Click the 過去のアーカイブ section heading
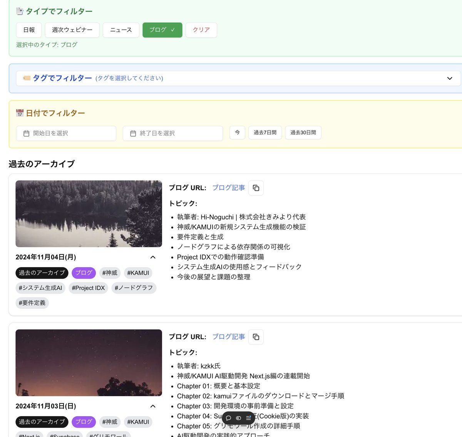This screenshot has width=462, height=437. 42,164
